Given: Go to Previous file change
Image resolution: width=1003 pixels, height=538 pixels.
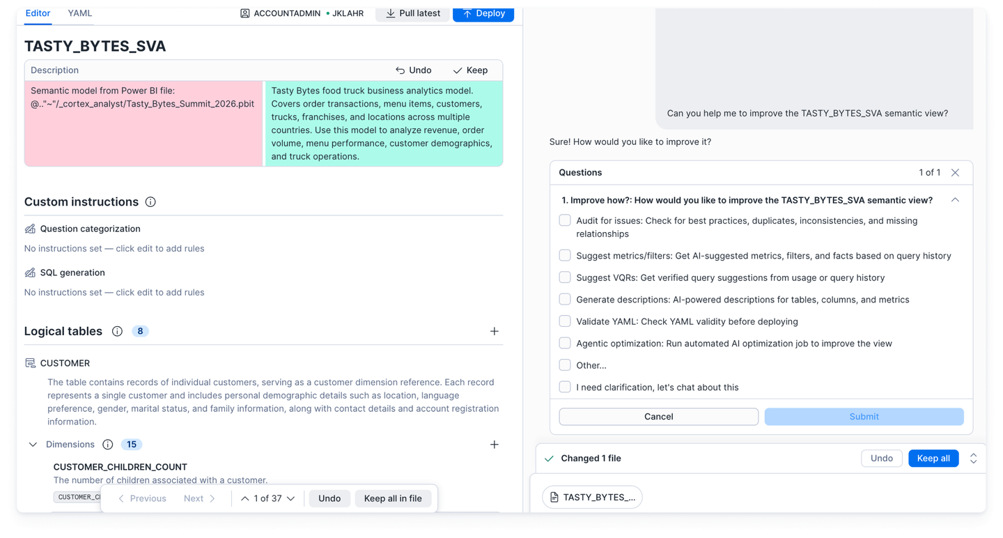Looking at the screenshot, I should (142, 498).
